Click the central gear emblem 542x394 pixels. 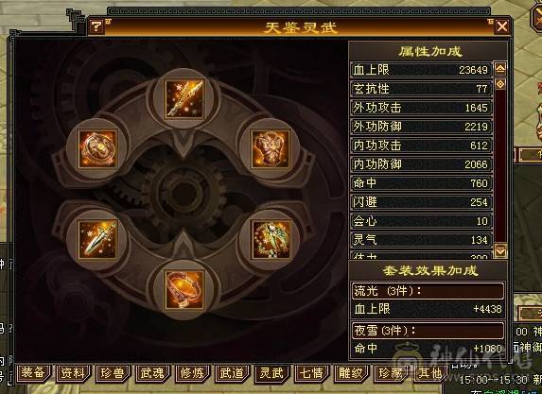point(184,194)
